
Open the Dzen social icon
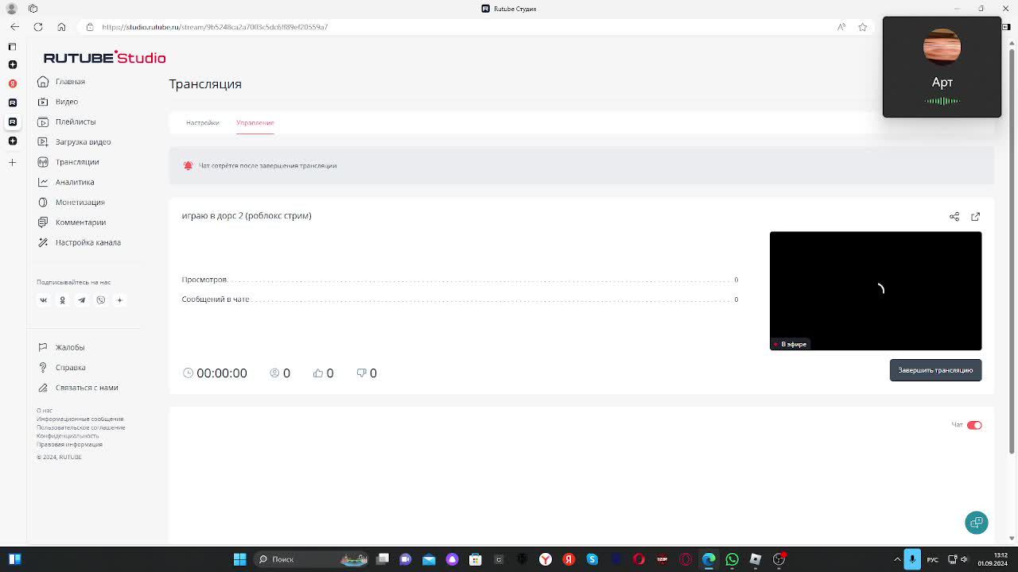pos(119,300)
